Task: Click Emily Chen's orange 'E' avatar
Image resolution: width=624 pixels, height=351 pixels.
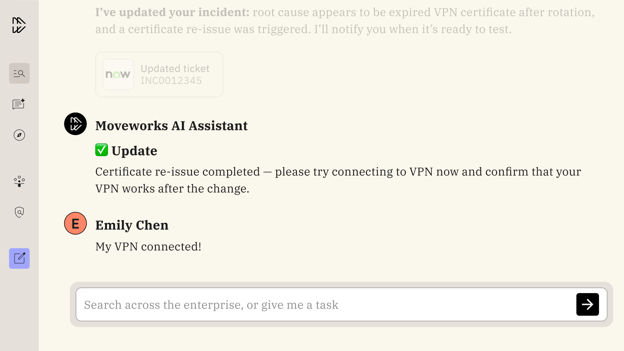Action: 75,223
